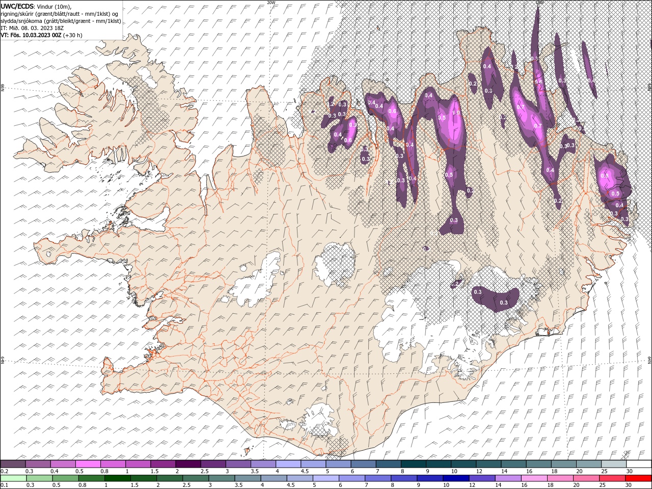Click the 'slydda/snjókoma' legend description line
The width and height of the screenshot is (652, 489).
click(x=61, y=21)
